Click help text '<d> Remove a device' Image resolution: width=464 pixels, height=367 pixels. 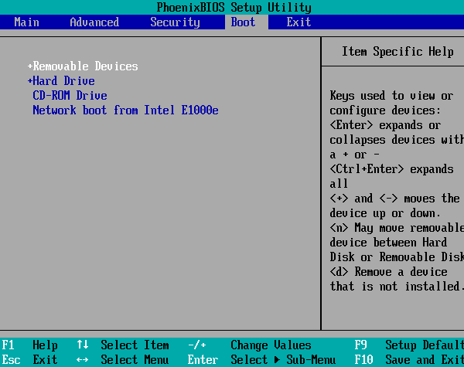pyautogui.click(x=388, y=271)
